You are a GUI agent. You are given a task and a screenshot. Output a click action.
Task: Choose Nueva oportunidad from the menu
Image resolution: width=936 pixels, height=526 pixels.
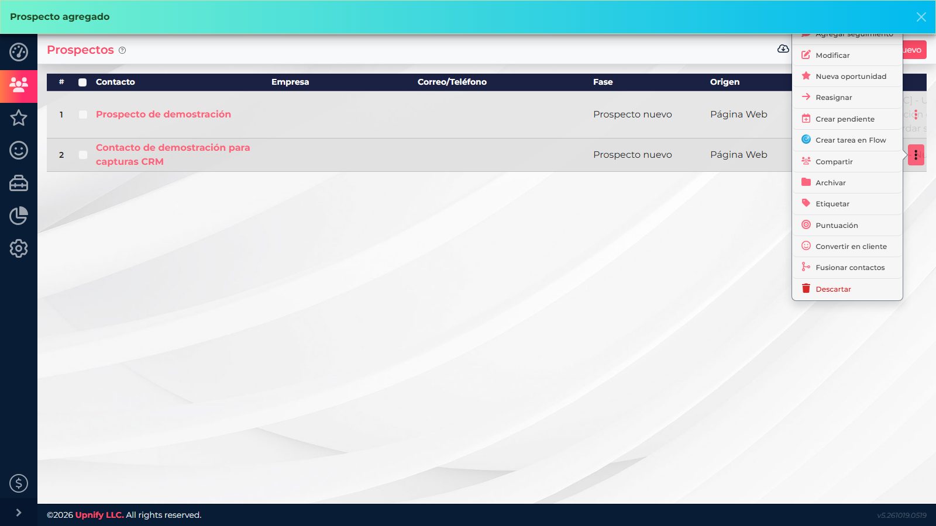[847, 77]
